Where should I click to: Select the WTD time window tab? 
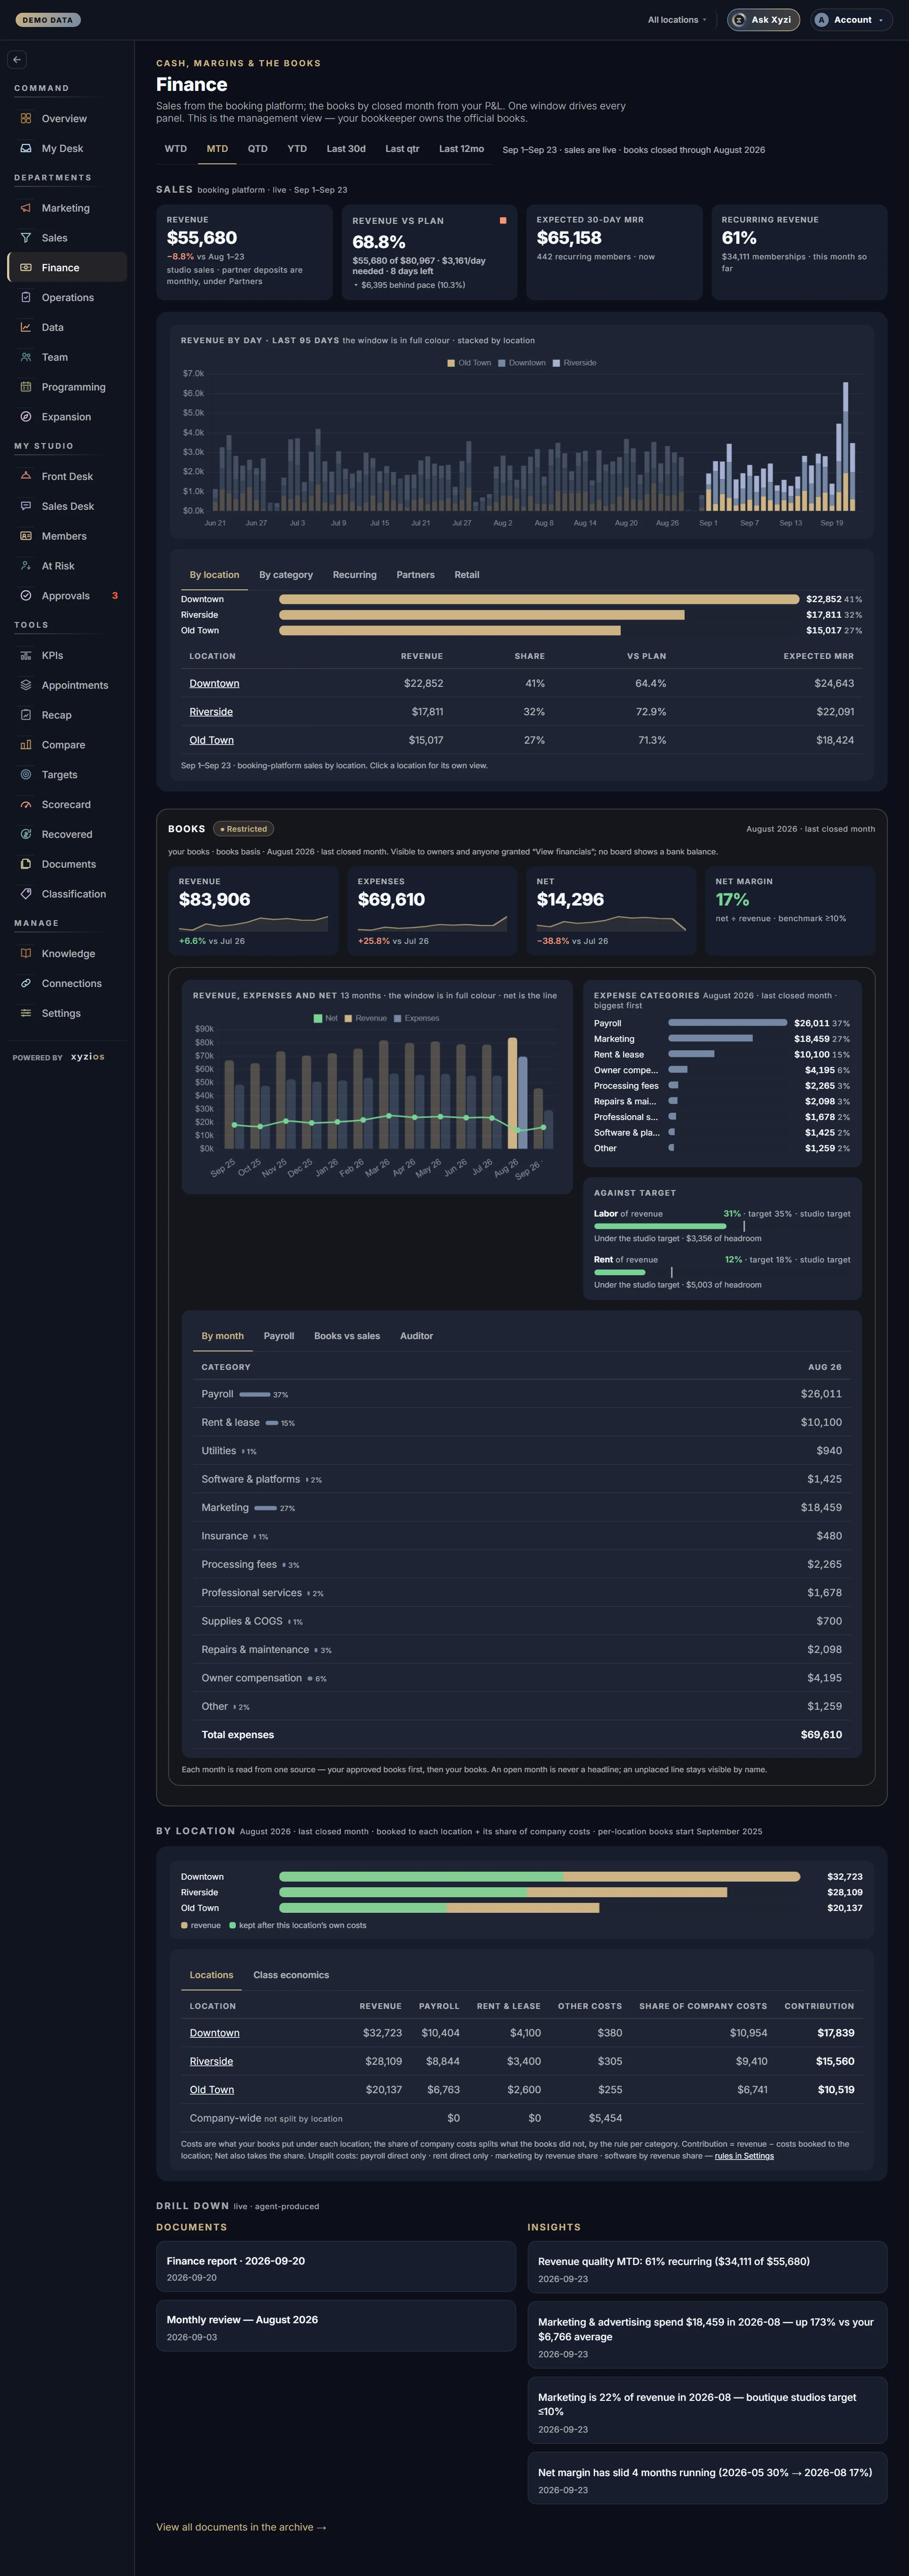[x=176, y=149]
